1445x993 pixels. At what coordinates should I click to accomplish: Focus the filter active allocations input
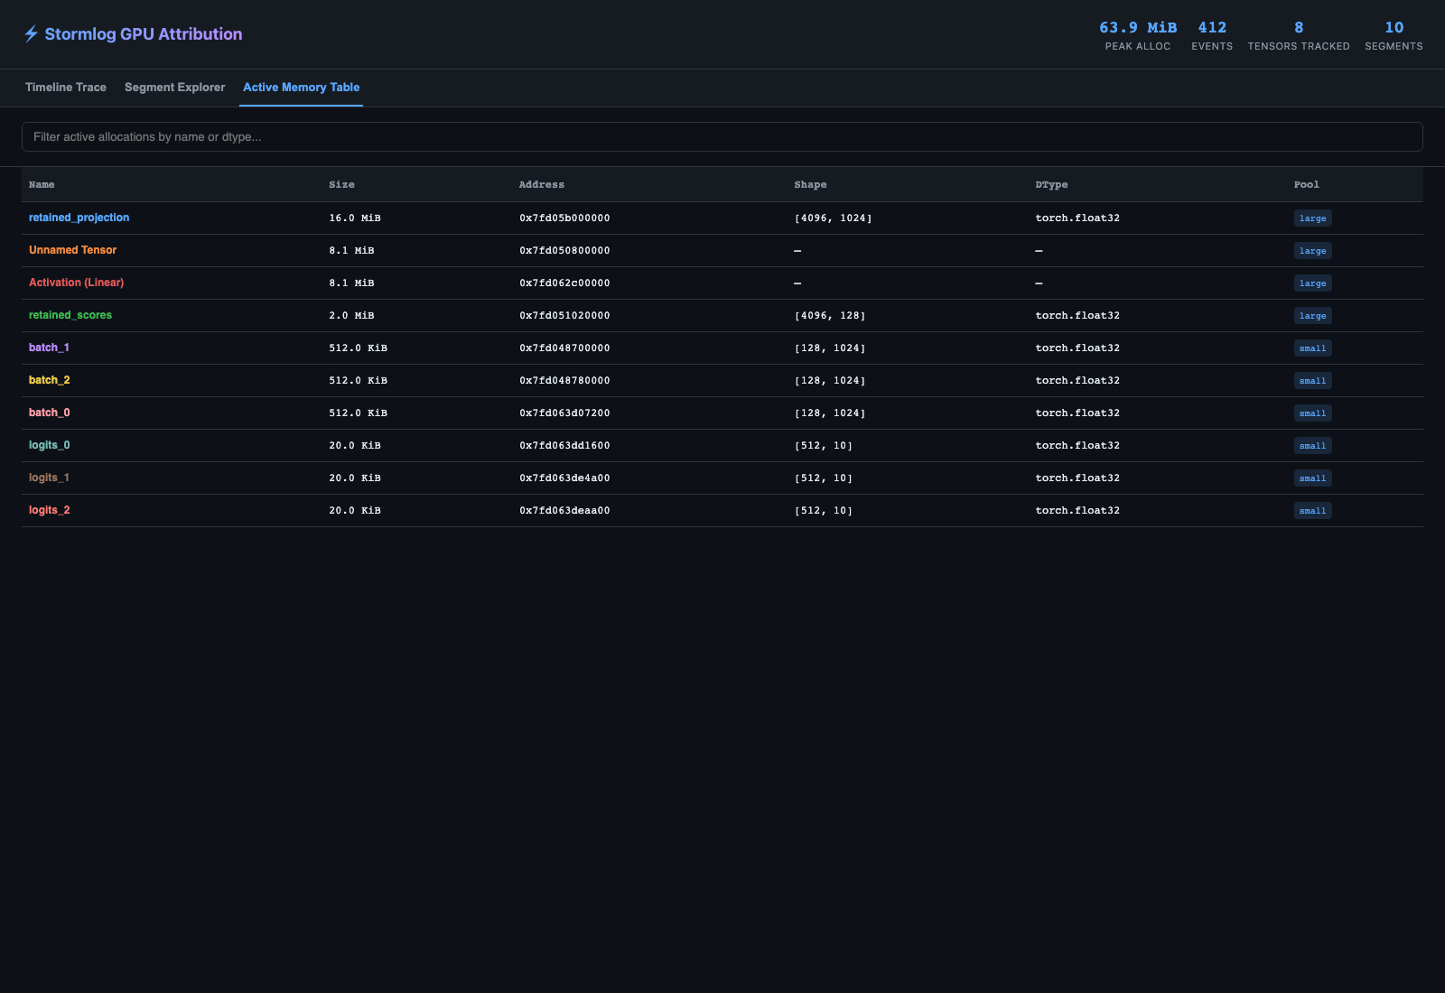click(722, 137)
